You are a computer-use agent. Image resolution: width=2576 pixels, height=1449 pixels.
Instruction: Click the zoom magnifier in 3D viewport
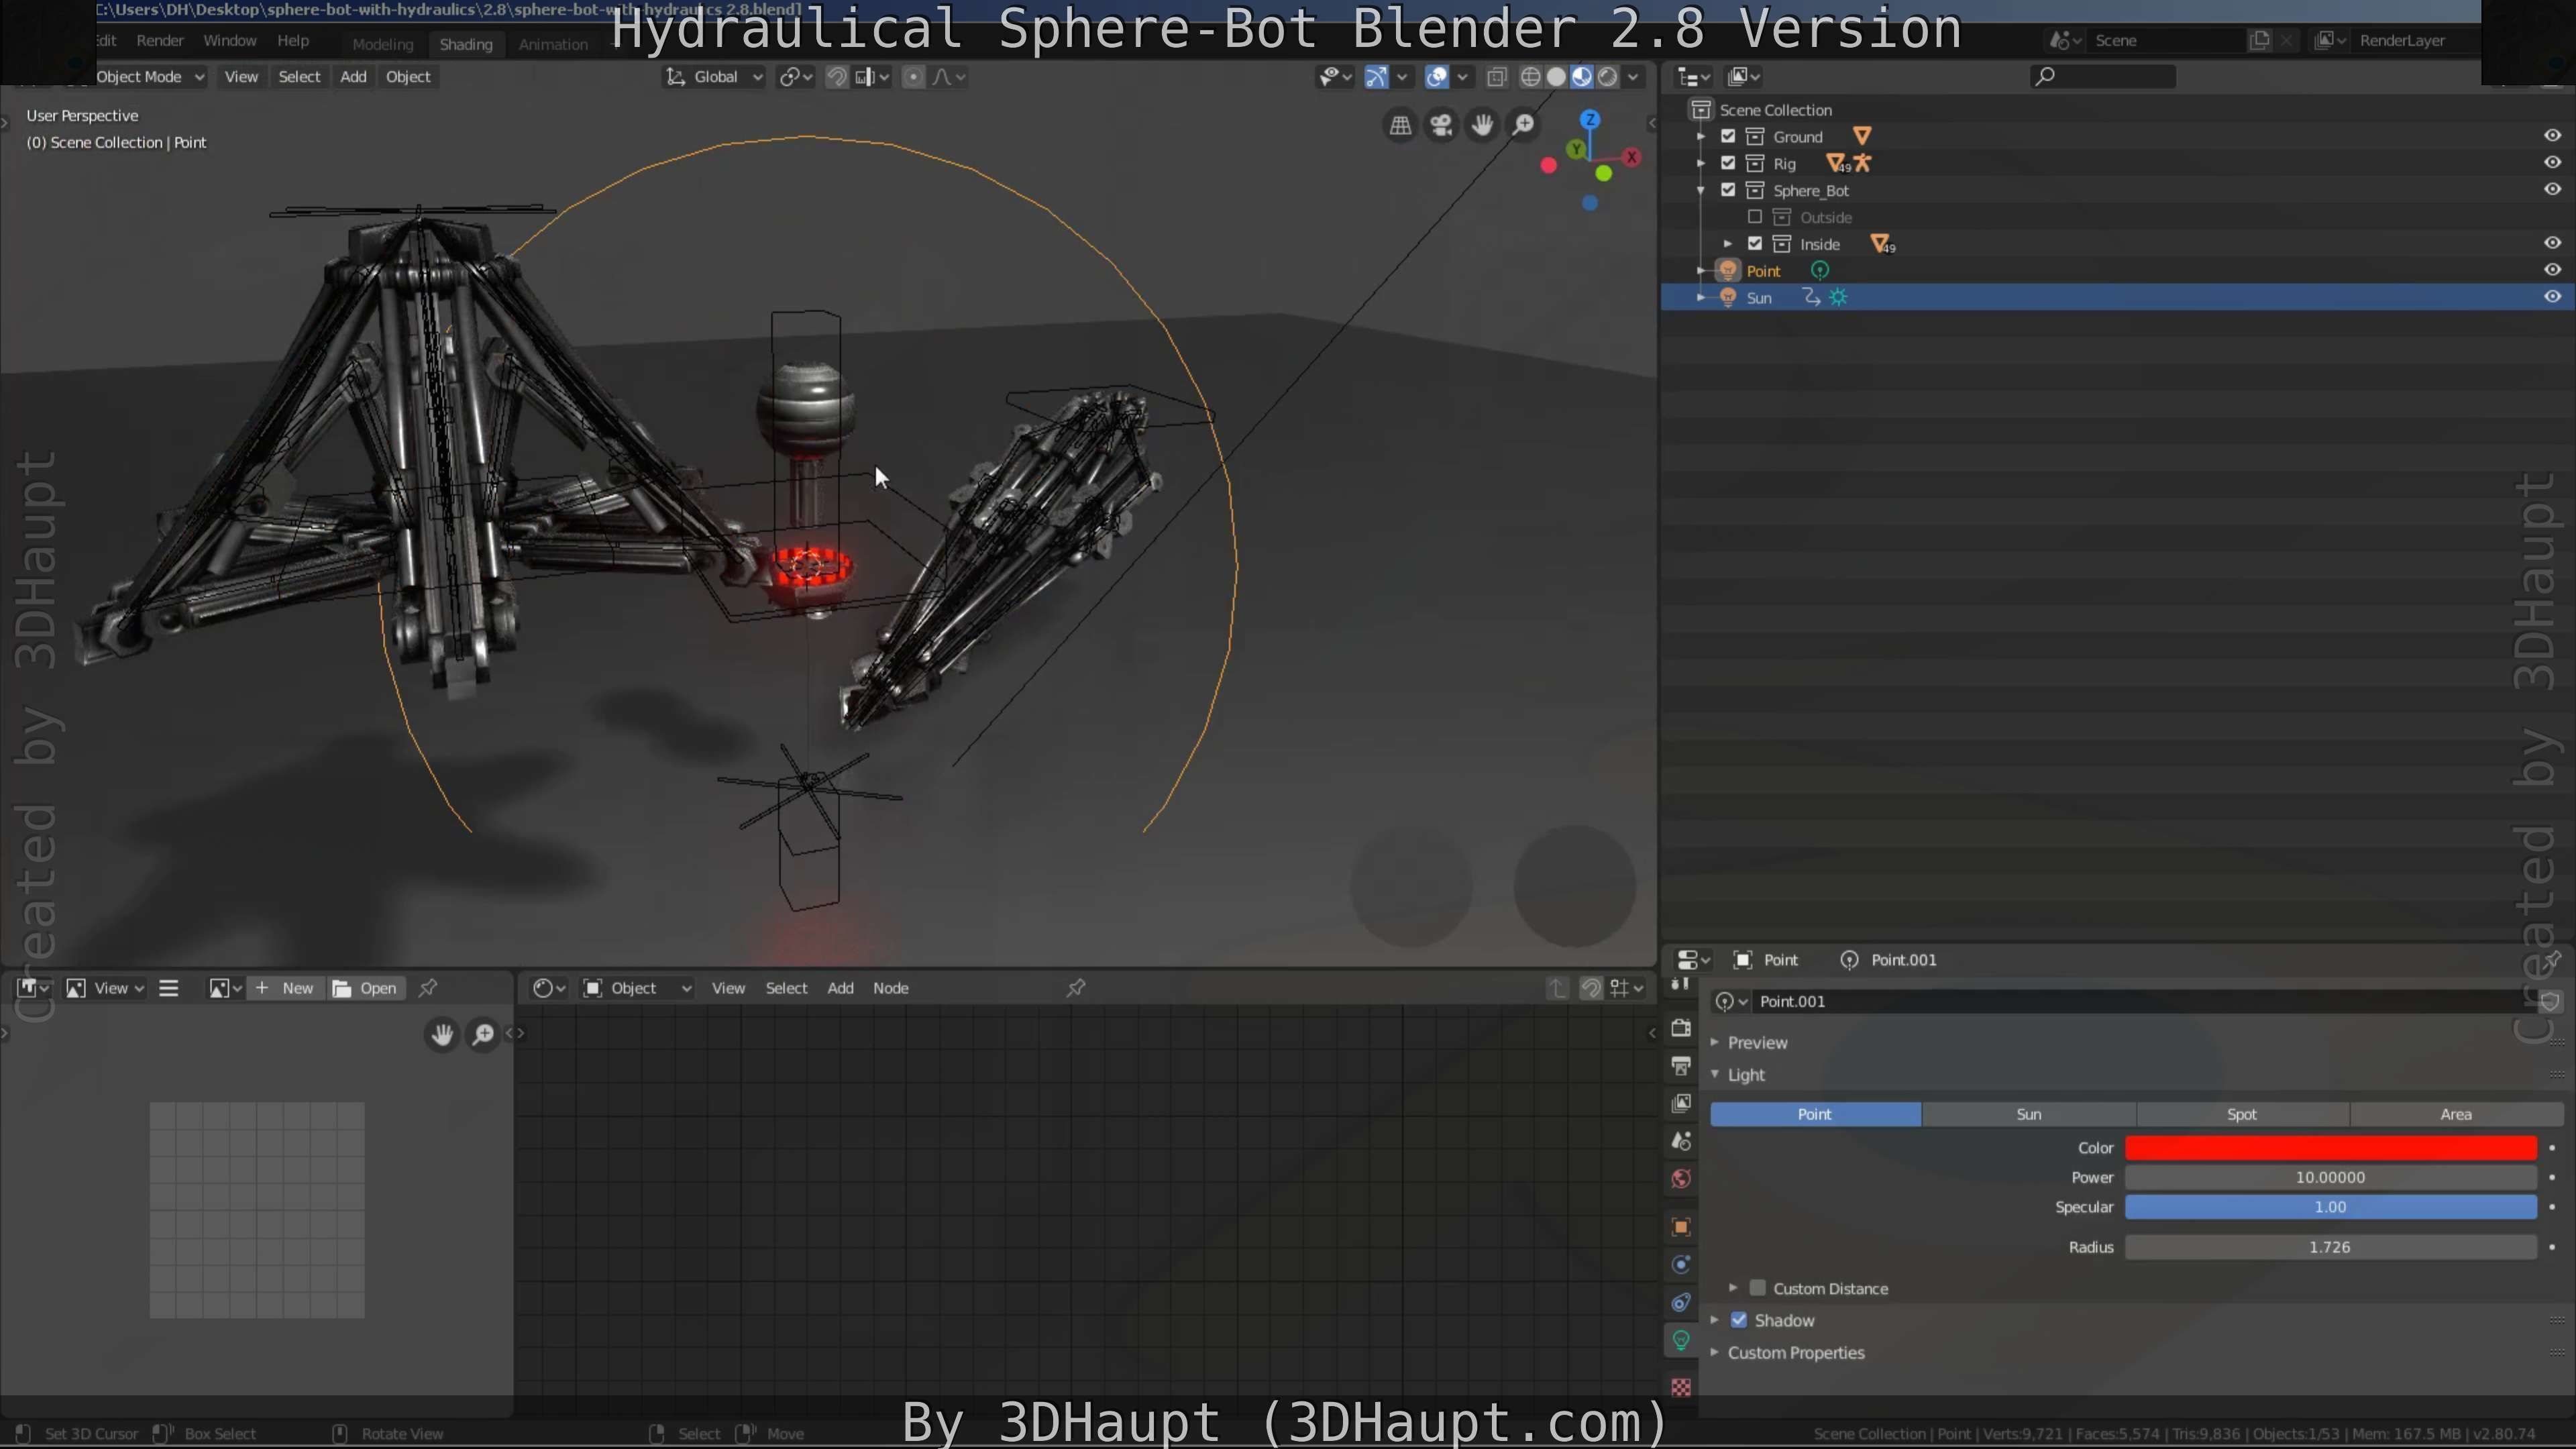tap(1523, 125)
